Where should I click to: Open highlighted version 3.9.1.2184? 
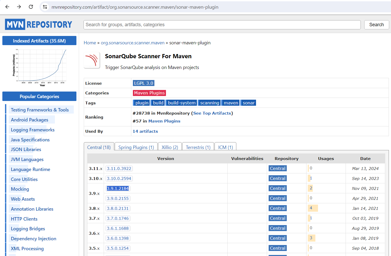pyautogui.click(x=118, y=188)
